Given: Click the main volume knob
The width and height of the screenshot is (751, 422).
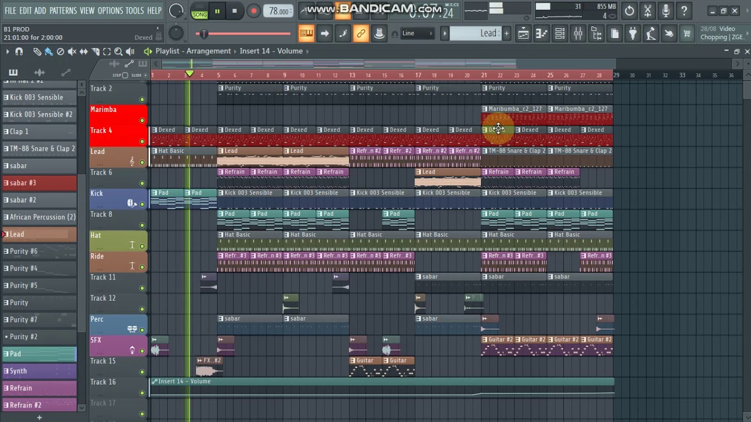Looking at the screenshot, I should click(175, 11).
